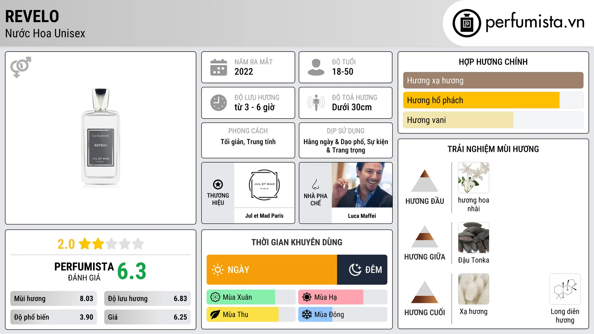Click the moon icon next to ĐÊM

tap(355, 270)
